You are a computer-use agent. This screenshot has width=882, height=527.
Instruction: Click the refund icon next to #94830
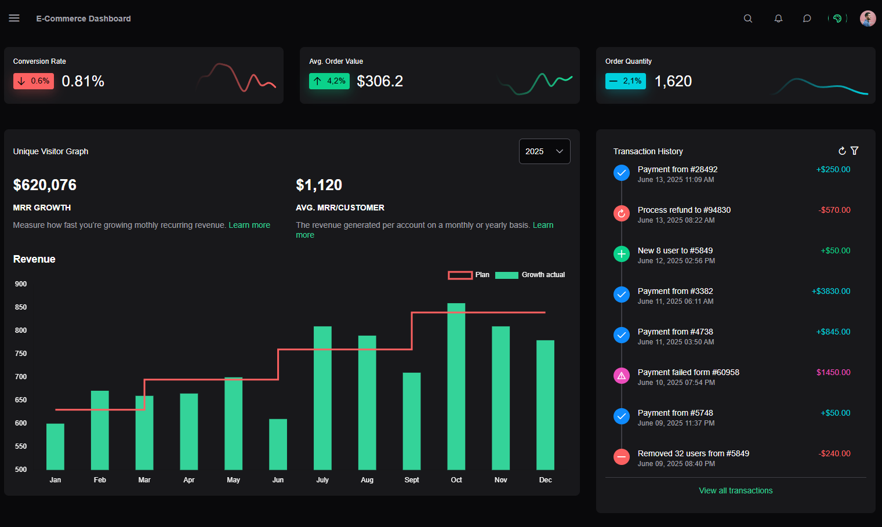point(621,213)
